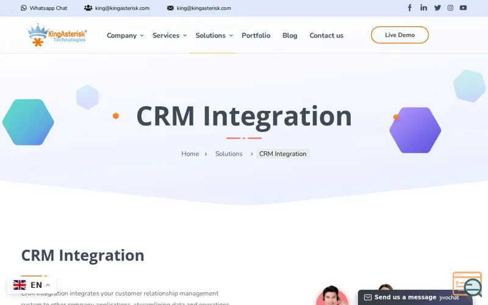Open the Twitter profile icon

pyautogui.click(x=437, y=8)
